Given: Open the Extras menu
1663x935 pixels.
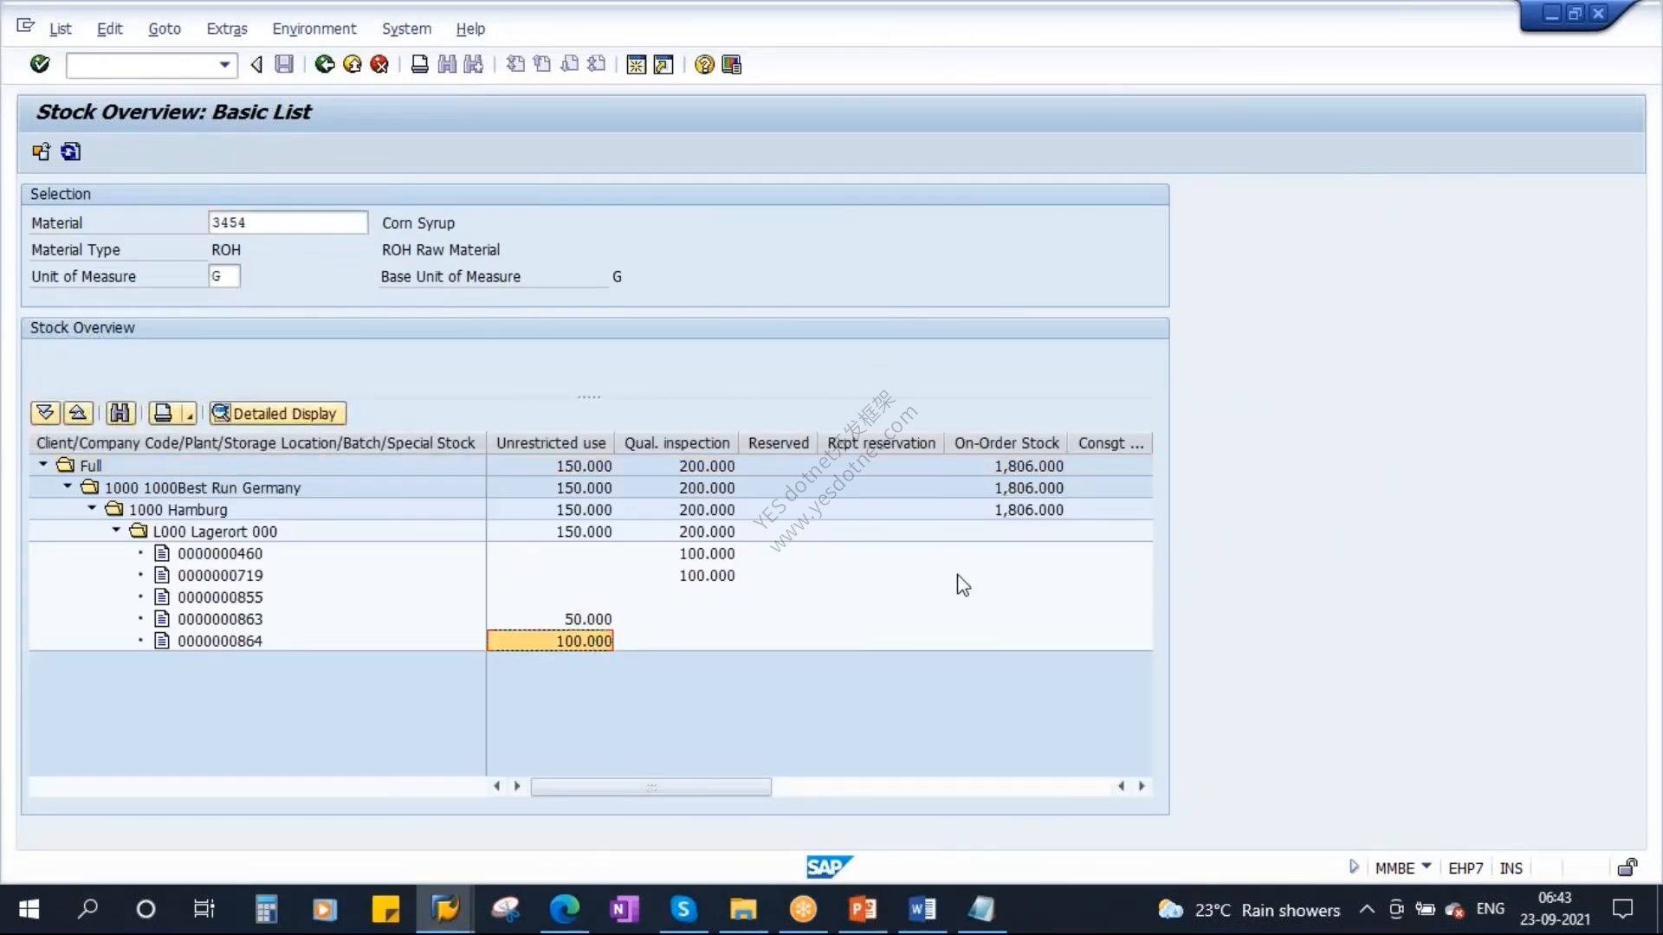Looking at the screenshot, I should pos(227,29).
